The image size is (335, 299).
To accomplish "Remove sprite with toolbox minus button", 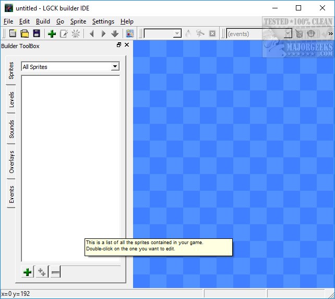I will [55, 272].
